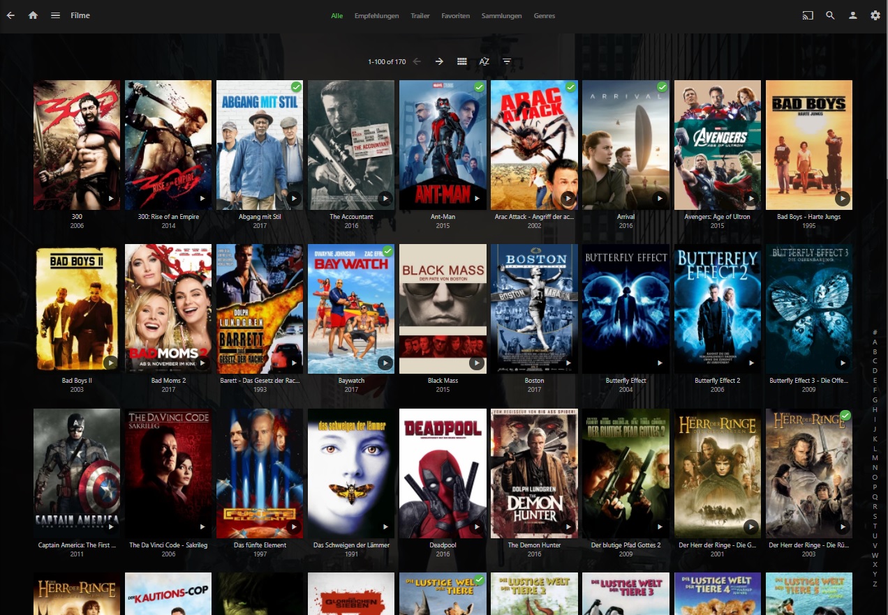Play The Accountant via its play button
Viewport: 888px width, 615px height.
coord(385,199)
